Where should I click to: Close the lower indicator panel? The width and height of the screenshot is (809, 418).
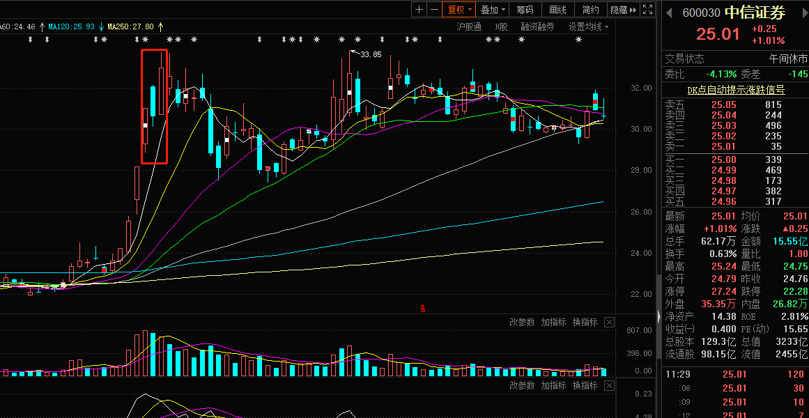point(609,385)
